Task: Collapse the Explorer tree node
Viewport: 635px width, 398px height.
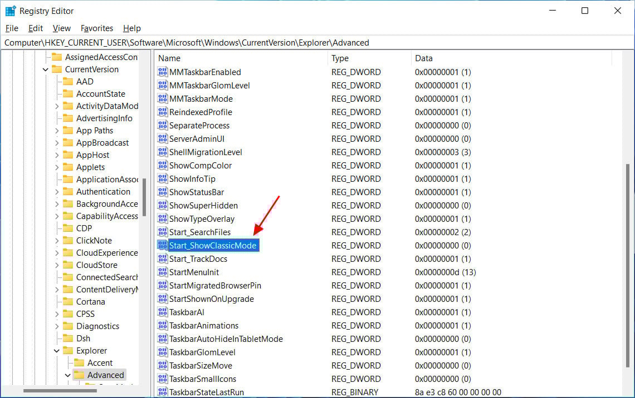Action: pos(57,351)
